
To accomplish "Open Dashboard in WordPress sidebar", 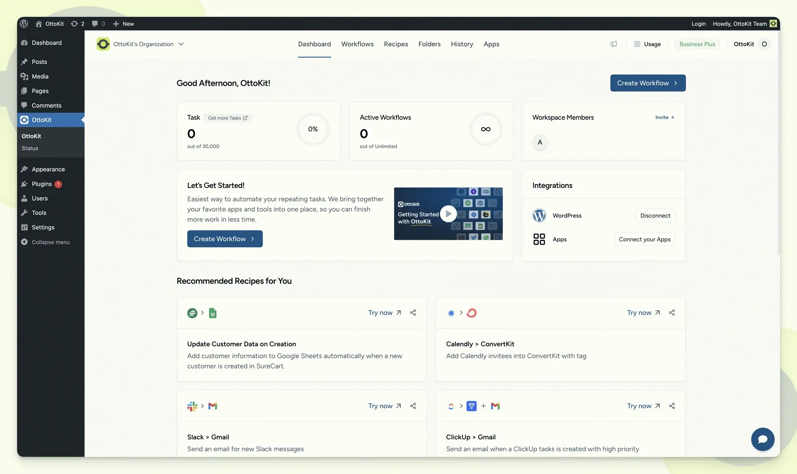I will click(51, 43).
